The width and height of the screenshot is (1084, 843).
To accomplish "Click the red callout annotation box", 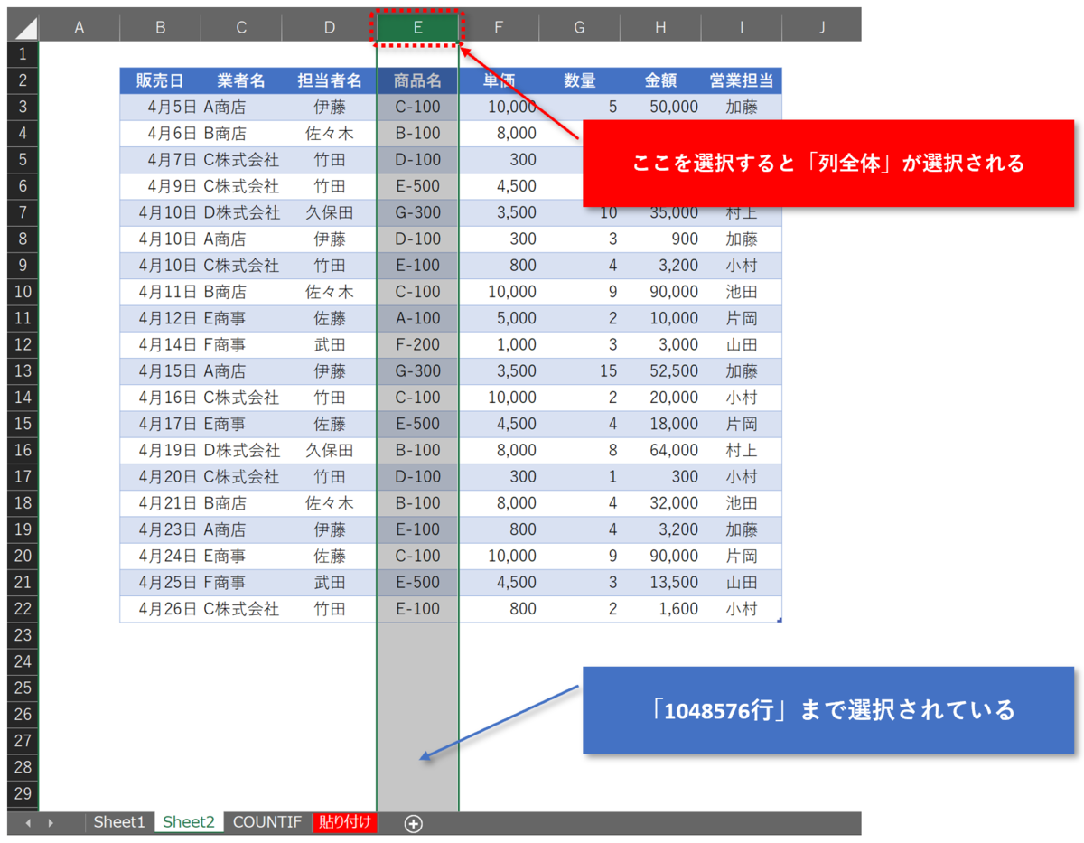I will pos(831,164).
